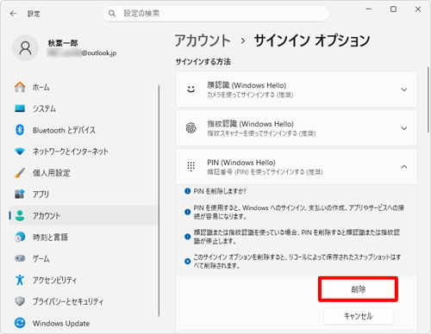Viewport: 431px width, 334px height.
Task: Open Bluetooth とデバイス category
Action: [x=84, y=130]
